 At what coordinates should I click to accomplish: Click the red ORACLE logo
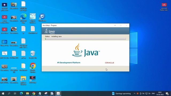(110, 63)
